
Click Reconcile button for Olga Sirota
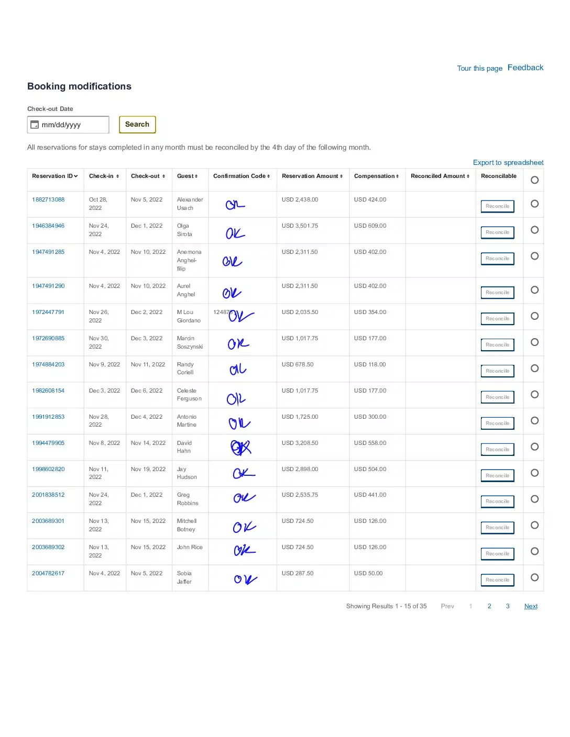tap(497, 232)
